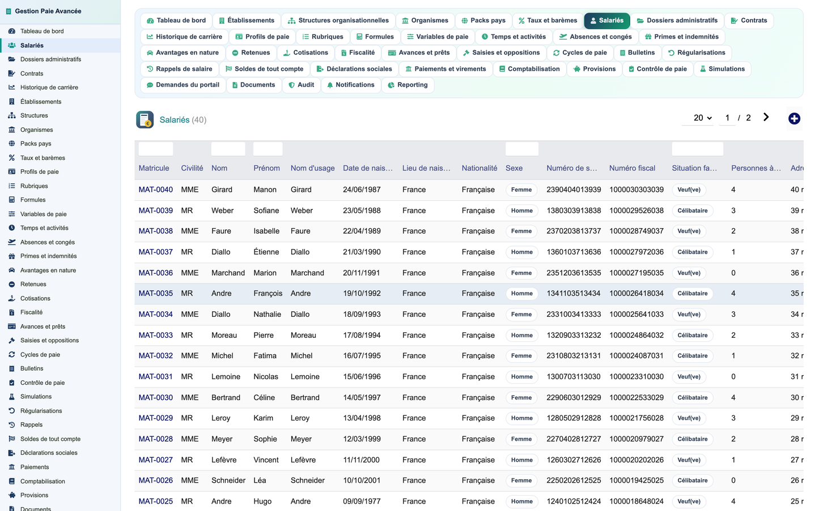Click the Femme badge in Girard Manon row
This screenshot has height=511, width=819.
pos(521,190)
